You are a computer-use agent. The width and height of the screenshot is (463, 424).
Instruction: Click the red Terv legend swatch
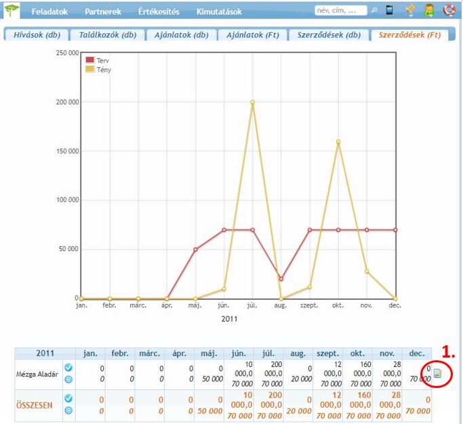coord(89,60)
